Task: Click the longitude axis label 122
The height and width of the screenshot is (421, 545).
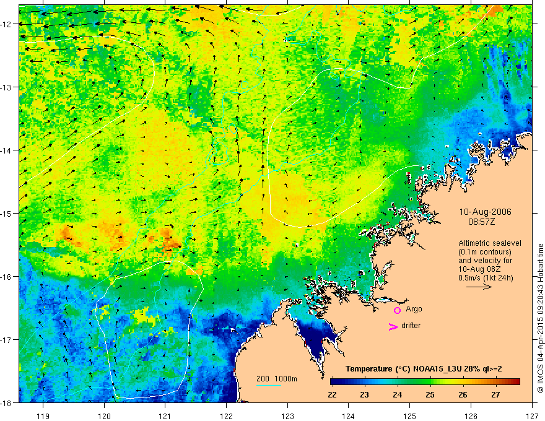Action: (226, 416)
